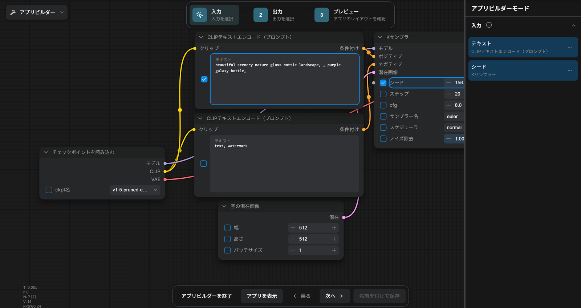Click アプリビルダーを終了 button
The width and height of the screenshot is (581, 308).
tap(207, 296)
